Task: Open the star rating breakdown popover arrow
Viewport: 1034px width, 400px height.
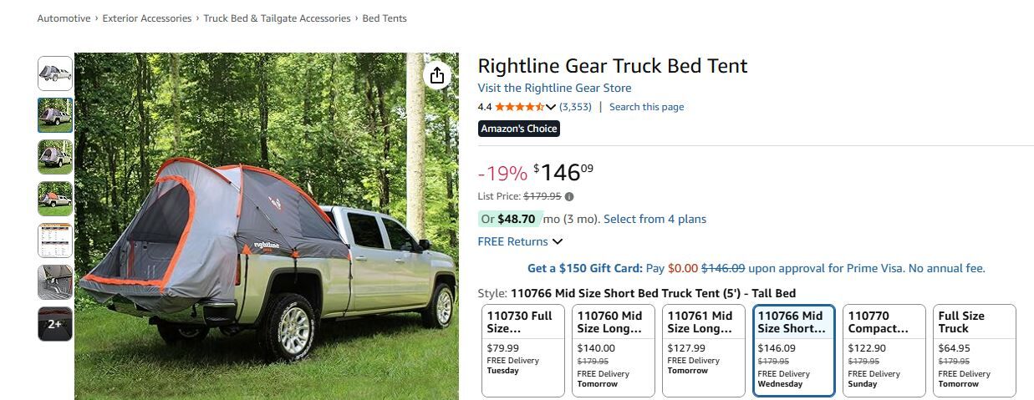Action: click(x=551, y=107)
